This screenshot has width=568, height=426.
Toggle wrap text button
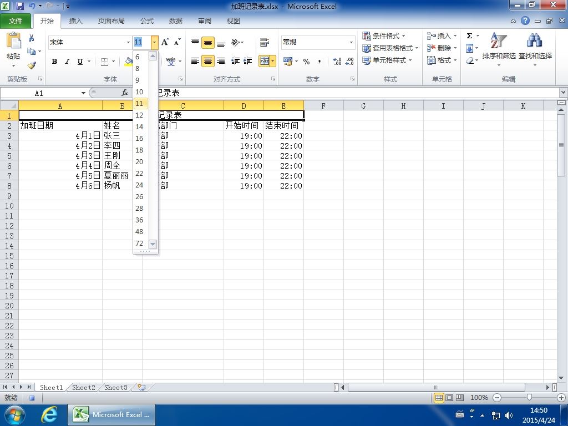[265, 42]
